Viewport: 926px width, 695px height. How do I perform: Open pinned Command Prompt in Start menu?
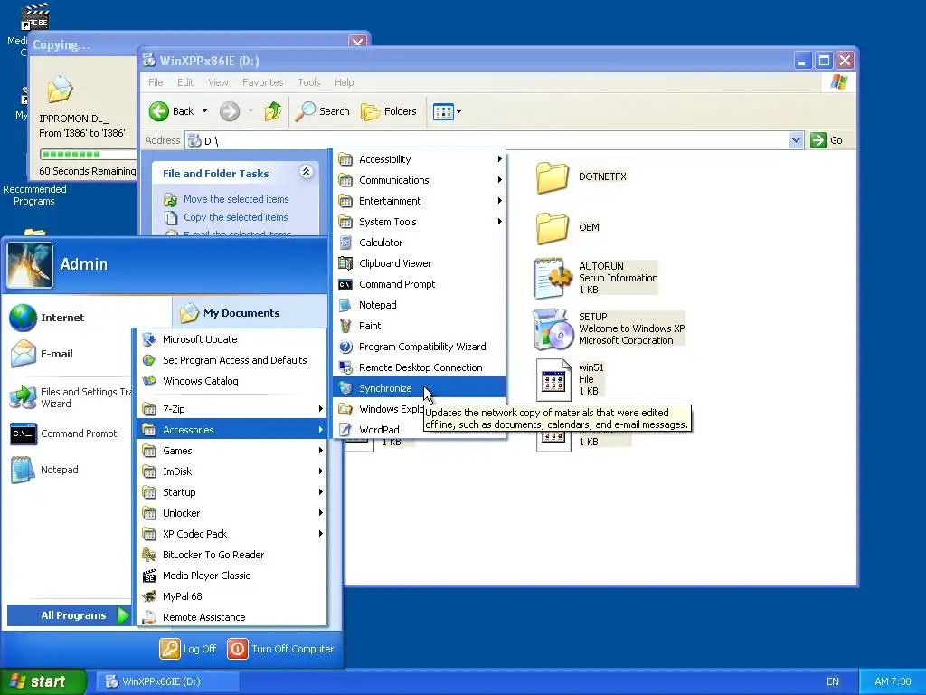(x=69, y=433)
